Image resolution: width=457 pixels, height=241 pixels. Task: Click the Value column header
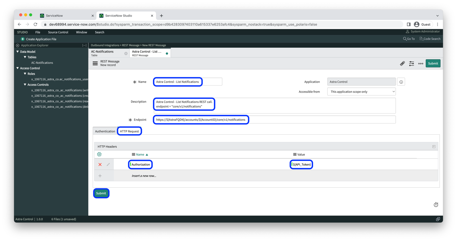tap(301, 154)
